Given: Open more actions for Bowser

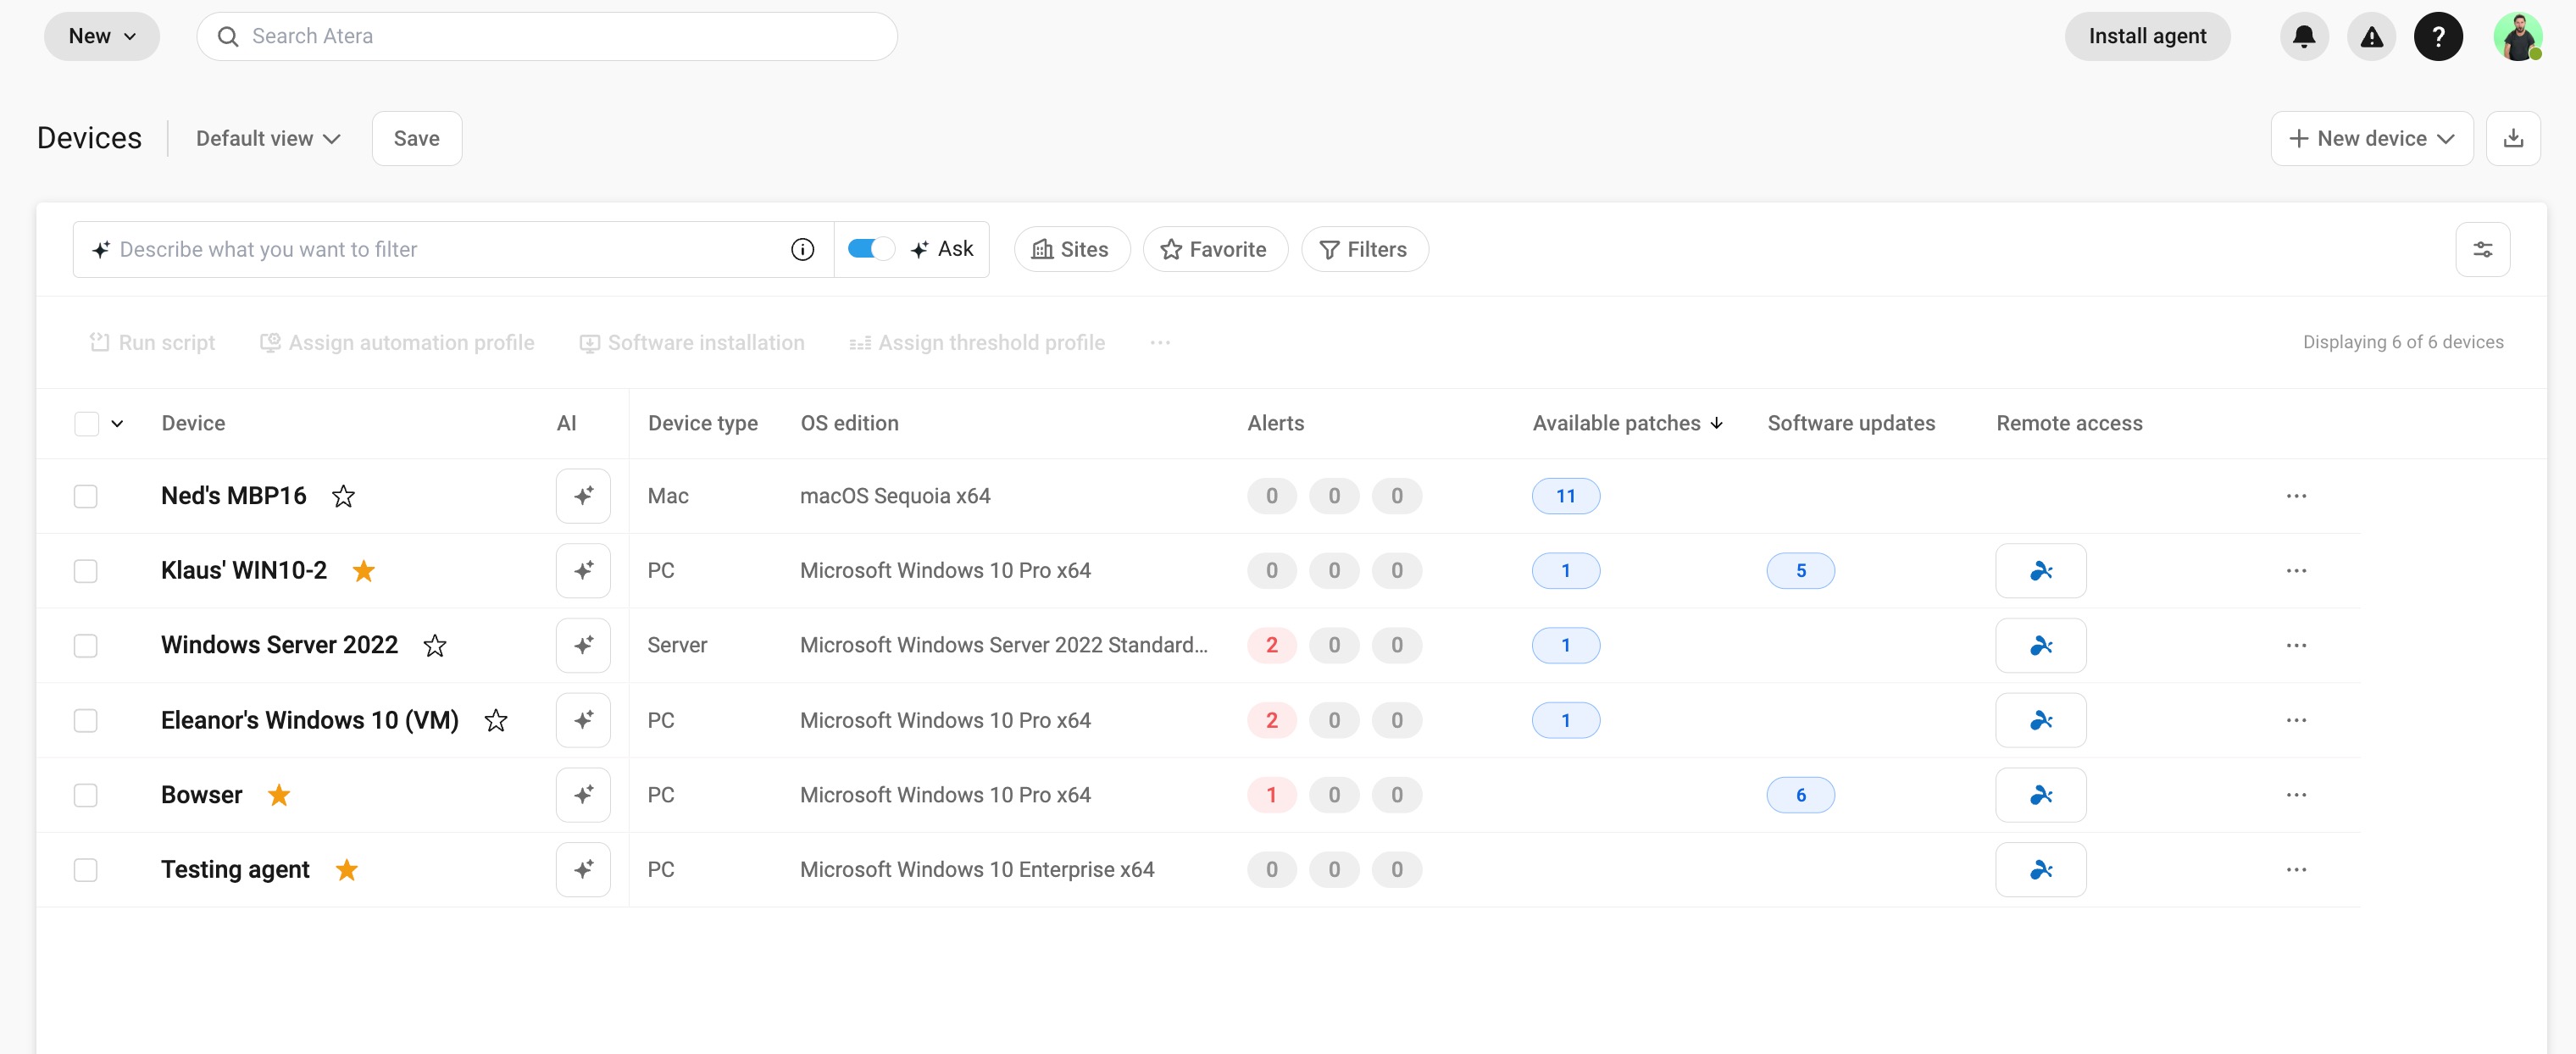Looking at the screenshot, I should (x=2296, y=795).
